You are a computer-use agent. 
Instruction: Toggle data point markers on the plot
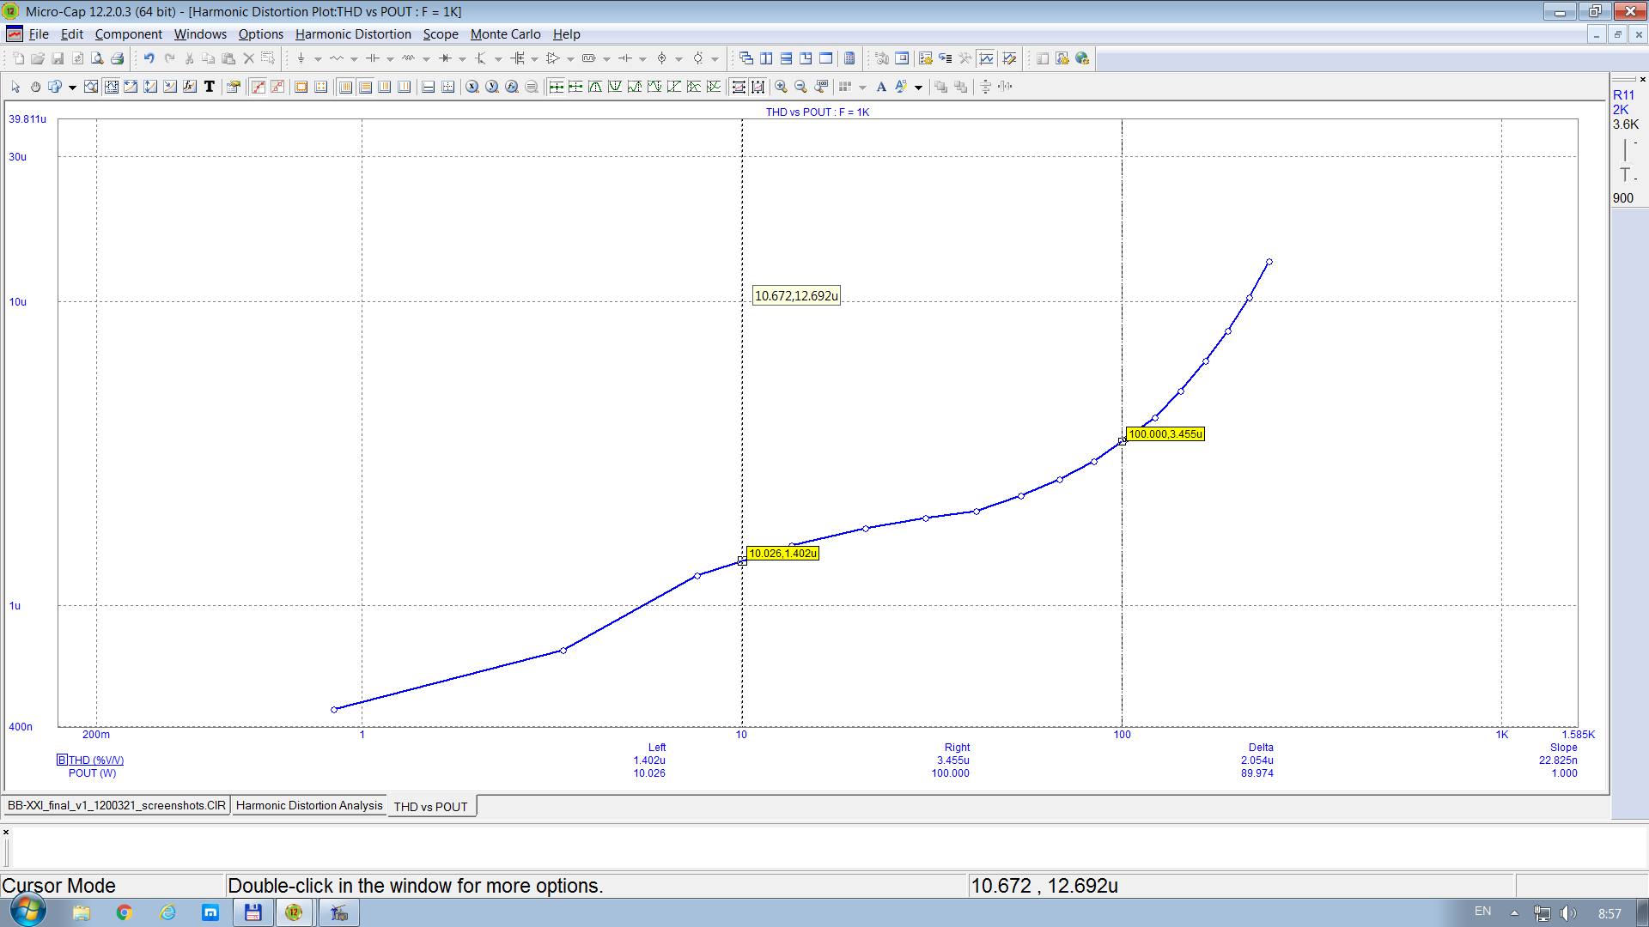[258, 87]
